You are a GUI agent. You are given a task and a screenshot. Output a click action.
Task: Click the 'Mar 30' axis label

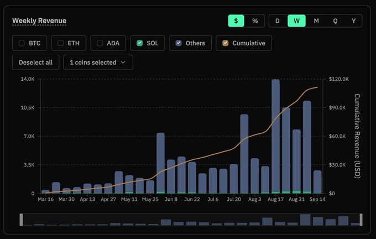click(66, 199)
